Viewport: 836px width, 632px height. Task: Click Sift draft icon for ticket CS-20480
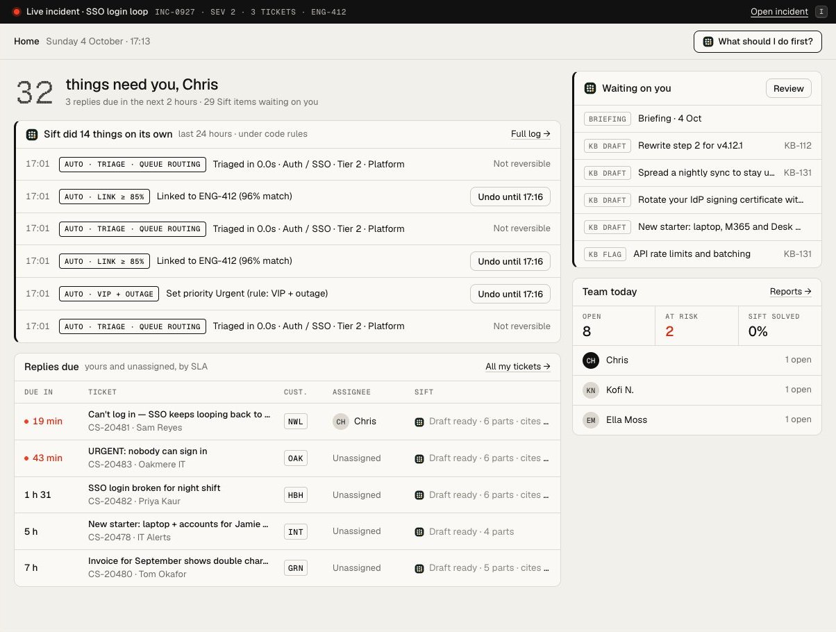[x=419, y=568]
